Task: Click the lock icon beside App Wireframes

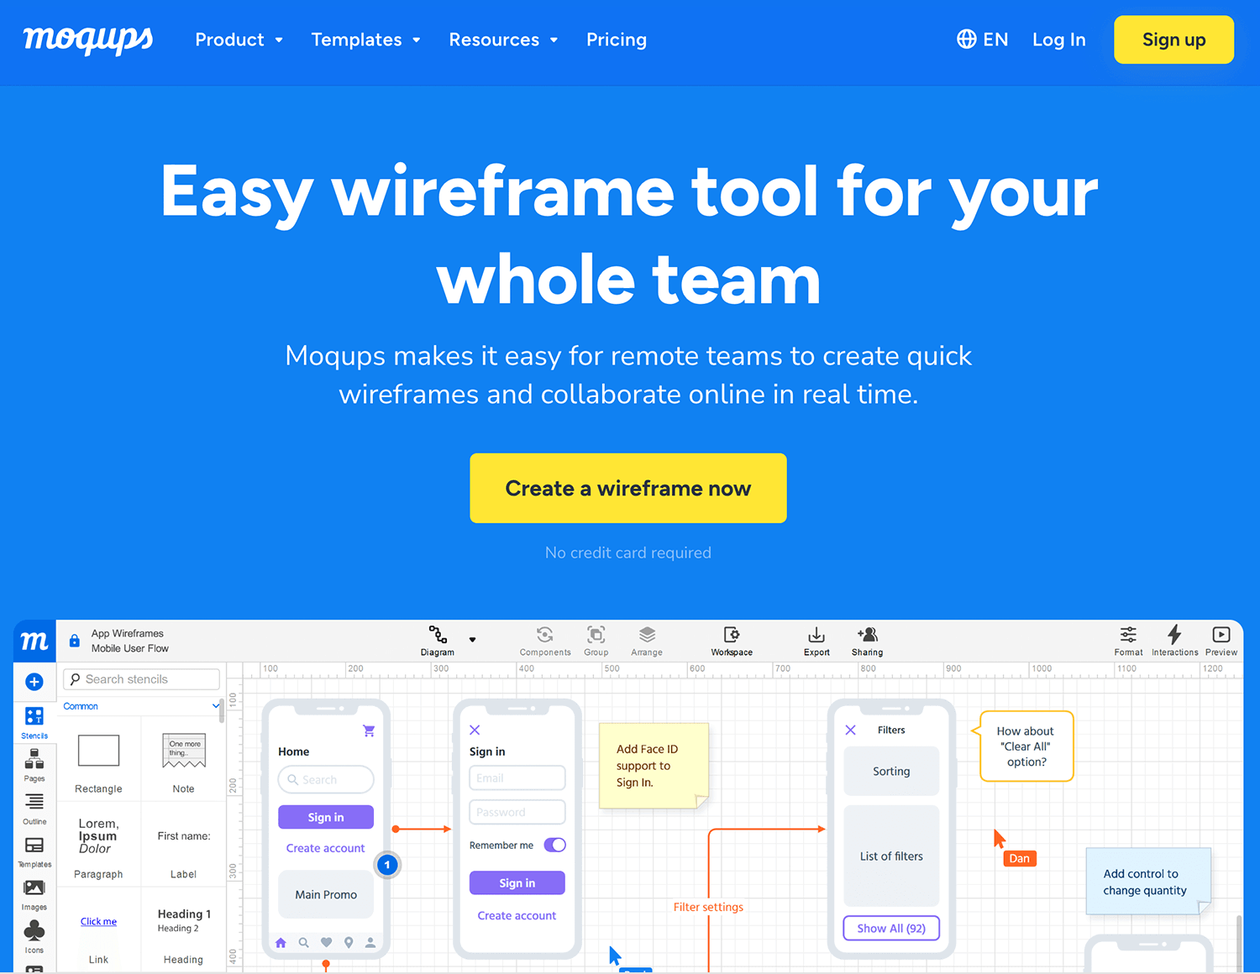Action: coord(75,641)
